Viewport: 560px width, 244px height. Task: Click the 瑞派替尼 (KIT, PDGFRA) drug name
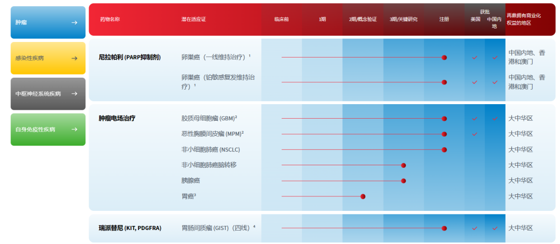[x=130, y=228]
